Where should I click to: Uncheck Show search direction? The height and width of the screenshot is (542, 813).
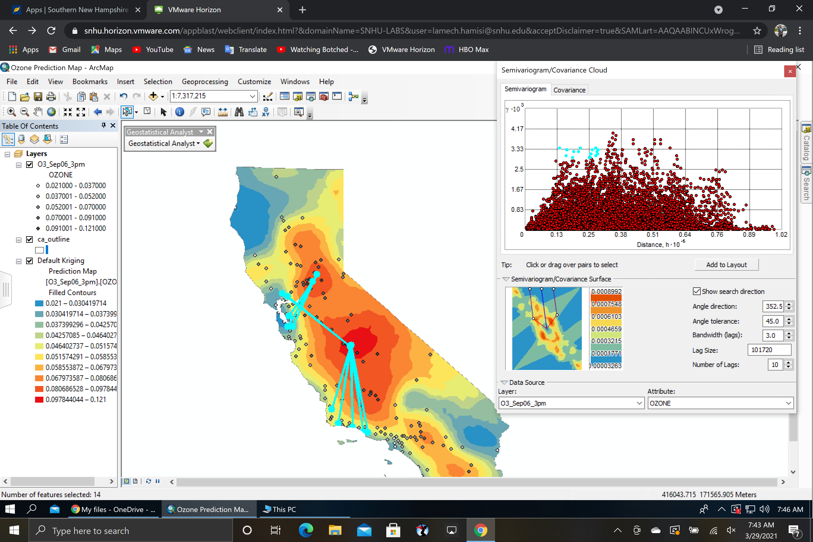point(697,292)
